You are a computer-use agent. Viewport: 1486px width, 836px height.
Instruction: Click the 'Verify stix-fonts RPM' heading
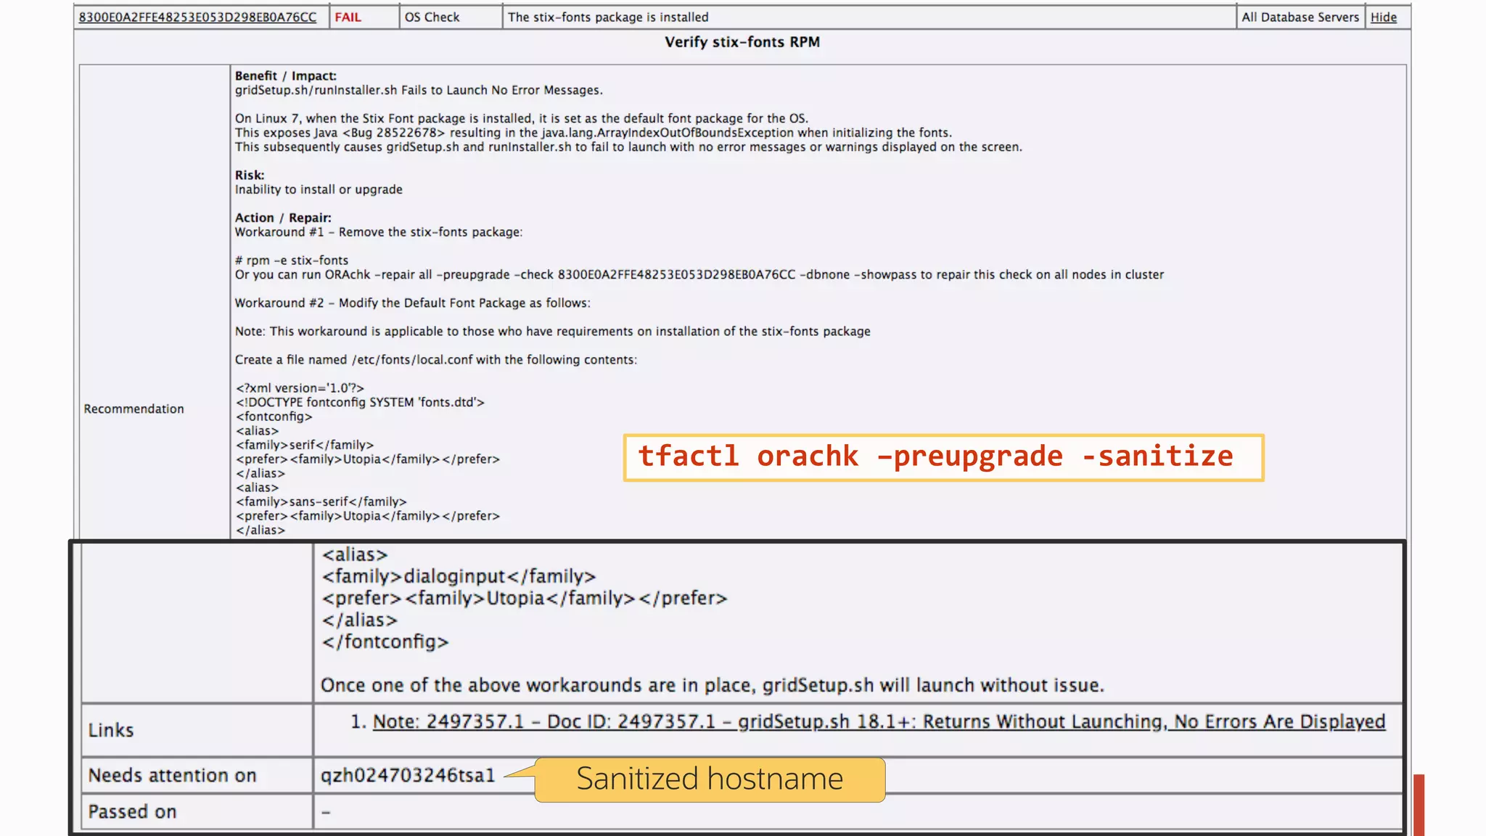(742, 42)
